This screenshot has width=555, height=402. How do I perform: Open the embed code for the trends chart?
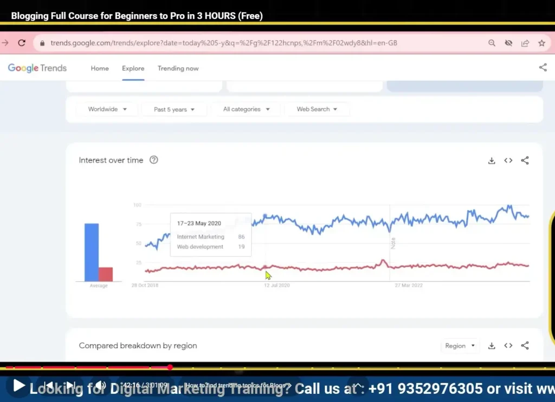point(508,160)
